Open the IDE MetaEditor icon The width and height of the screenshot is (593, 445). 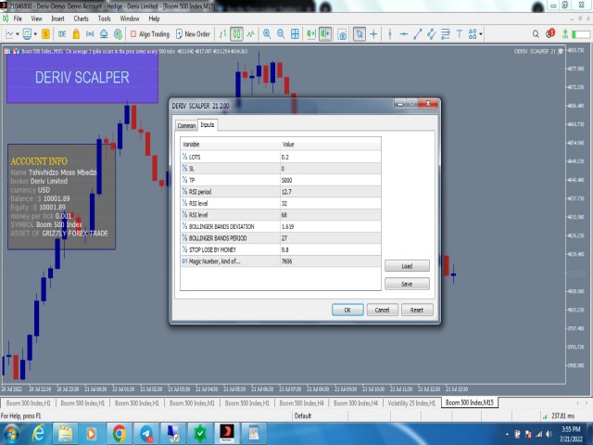point(62,34)
